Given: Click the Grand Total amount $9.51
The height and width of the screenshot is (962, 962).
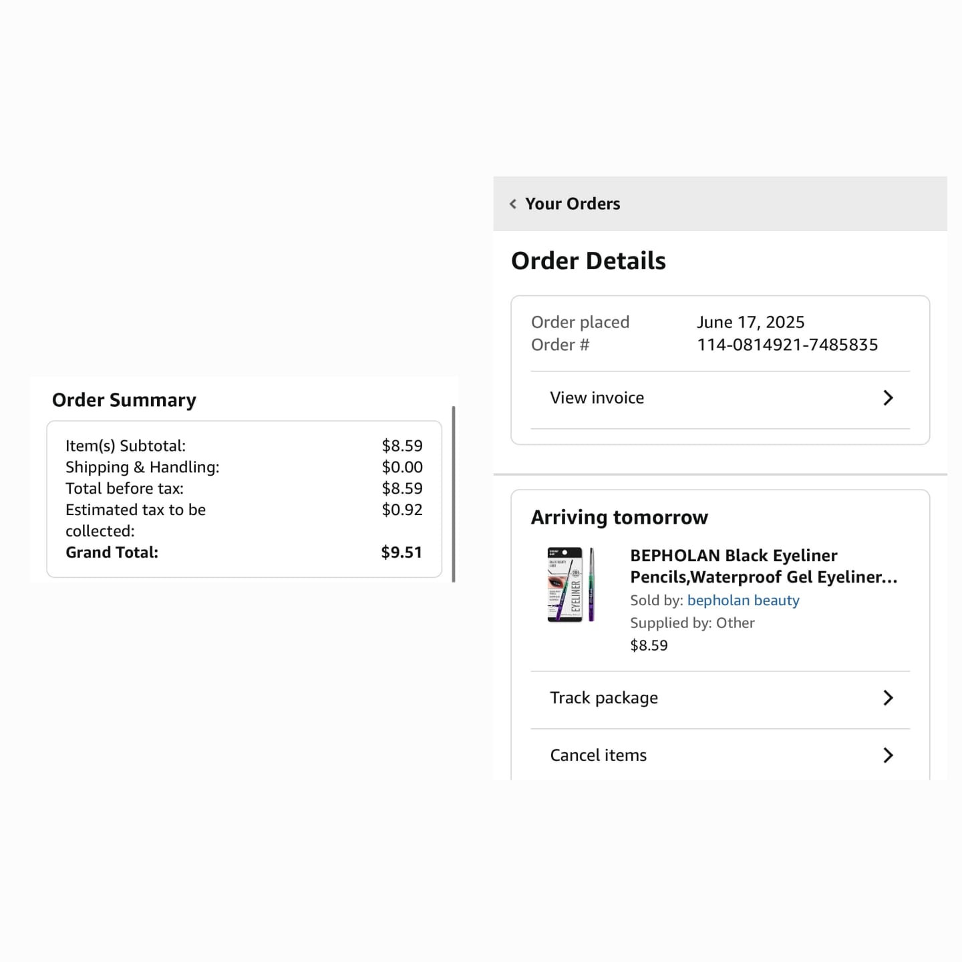Looking at the screenshot, I should pyautogui.click(x=402, y=552).
